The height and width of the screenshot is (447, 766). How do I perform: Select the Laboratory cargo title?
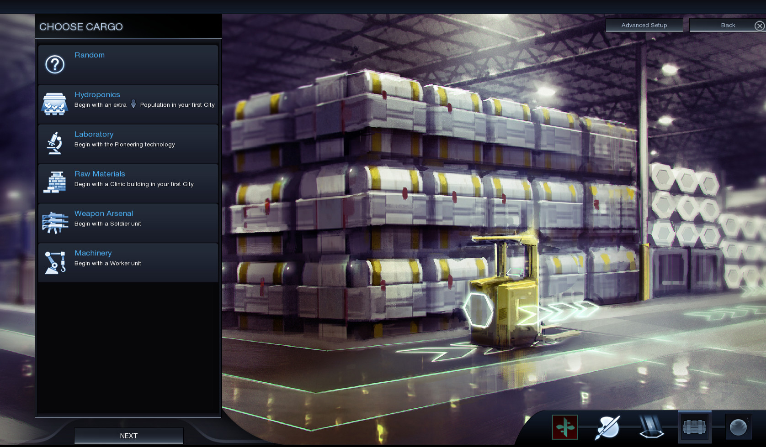pos(94,134)
